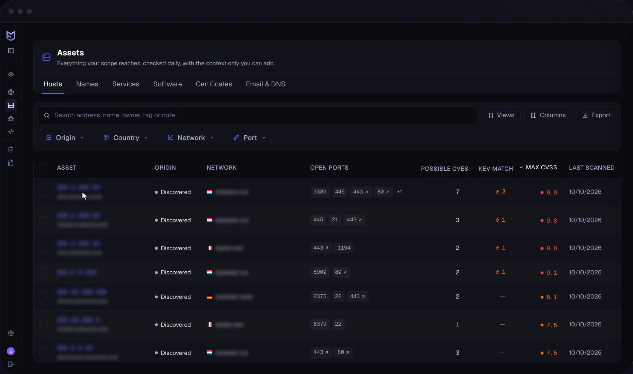The height and width of the screenshot is (374, 633).
Task: Switch to the Certificates tab
Action: (x=214, y=84)
